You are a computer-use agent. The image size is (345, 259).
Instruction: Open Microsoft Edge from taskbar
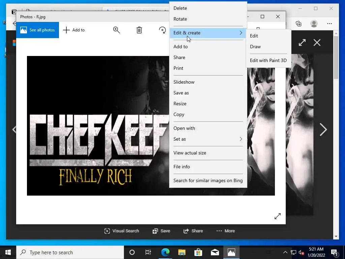165,252
